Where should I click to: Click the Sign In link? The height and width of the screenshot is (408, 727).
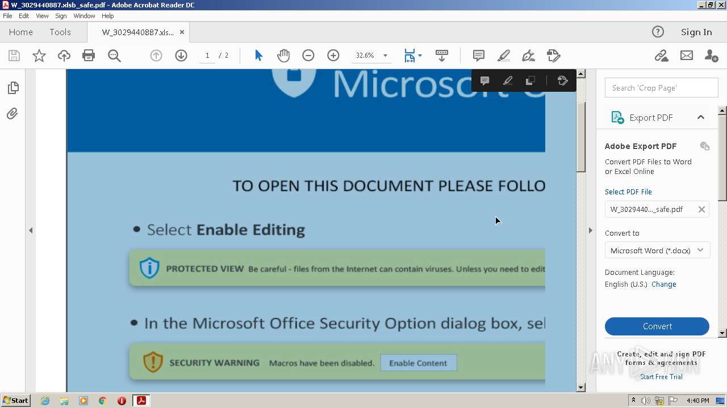tap(696, 32)
